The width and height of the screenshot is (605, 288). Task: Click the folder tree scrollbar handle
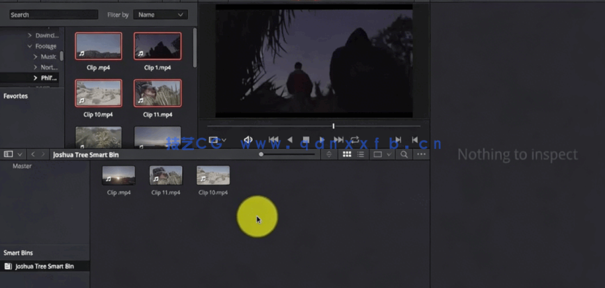[62, 56]
